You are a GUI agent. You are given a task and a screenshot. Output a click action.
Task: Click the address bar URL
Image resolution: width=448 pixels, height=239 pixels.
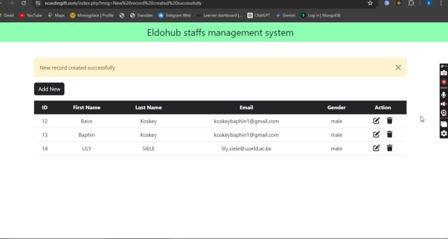[123, 3]
